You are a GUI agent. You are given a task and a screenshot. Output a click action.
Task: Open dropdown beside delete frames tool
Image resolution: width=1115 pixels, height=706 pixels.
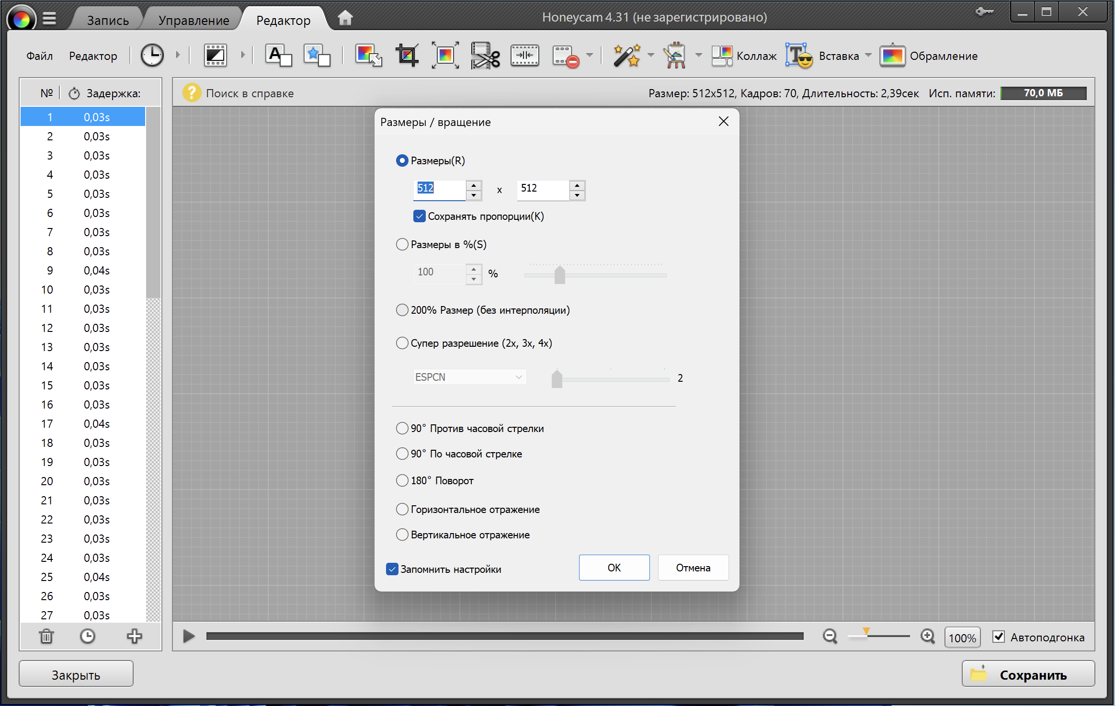[x=590, y=55]
